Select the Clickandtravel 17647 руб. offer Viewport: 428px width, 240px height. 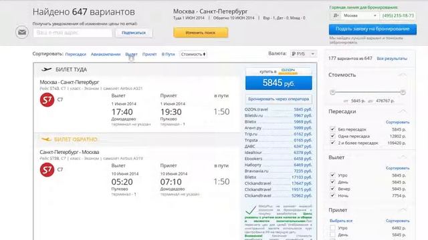[x=278, y=183]
